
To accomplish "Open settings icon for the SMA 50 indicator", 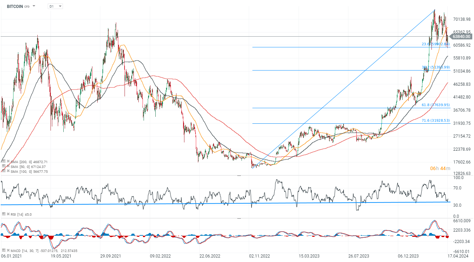I will pyautogui.click(x=3, y=167).
